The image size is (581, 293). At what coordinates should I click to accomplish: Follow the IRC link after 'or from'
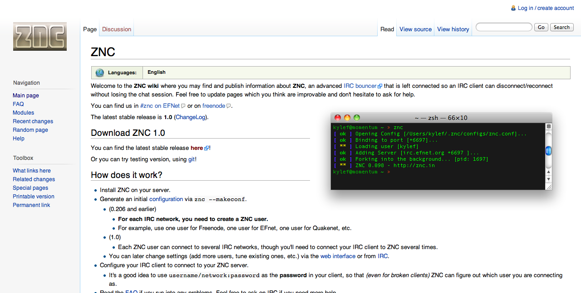pyautogui.click(x=383, y=256)
